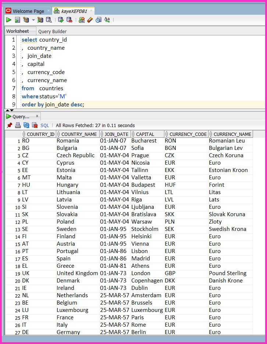This screenshot has height=344, width=267.
Task: Sort by the COUNTRY_ID column header
Action: click(x=39, y=134)
